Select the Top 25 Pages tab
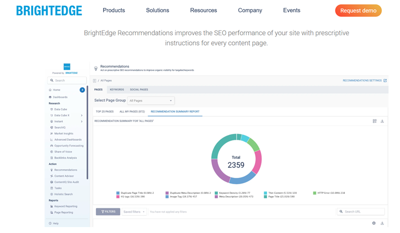The width and height of the screenshot is (400, 233). (x=105, y=111)
